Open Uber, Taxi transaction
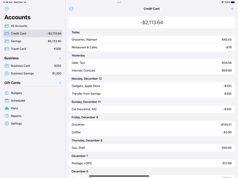238x178 pixels. (152, 63)
